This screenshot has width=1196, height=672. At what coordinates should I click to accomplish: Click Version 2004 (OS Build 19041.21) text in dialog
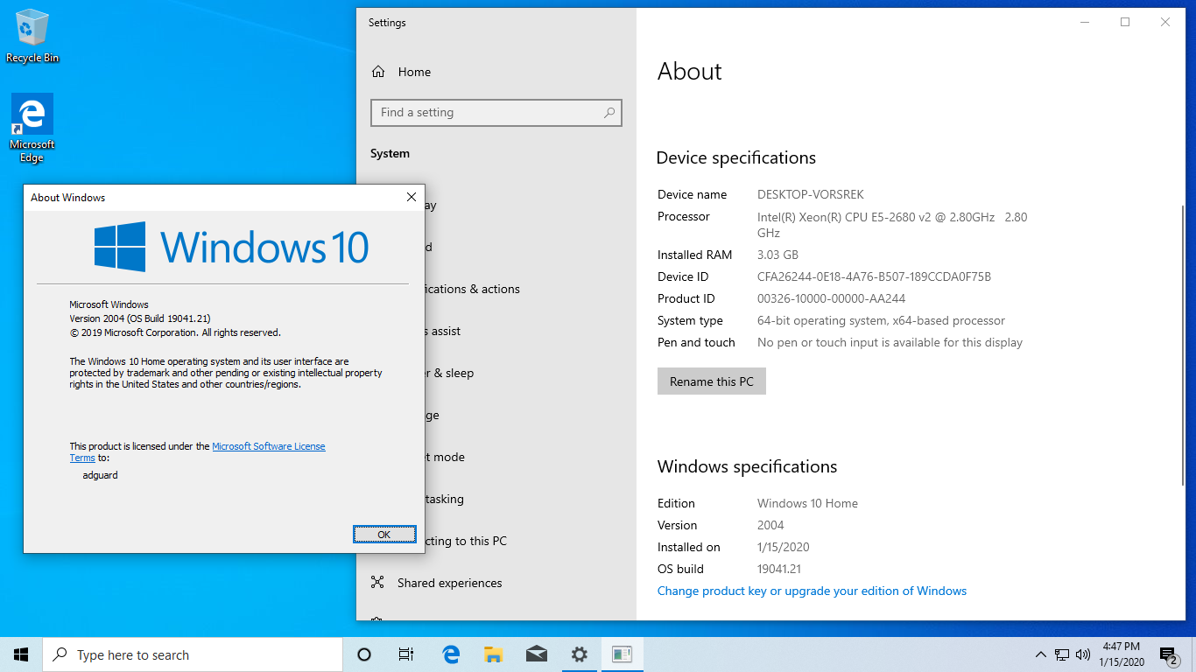click(x=140, y=318)
